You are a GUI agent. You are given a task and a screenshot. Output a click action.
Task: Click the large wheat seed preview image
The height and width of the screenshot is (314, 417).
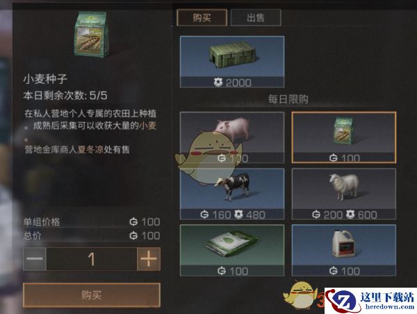[92, 35]
